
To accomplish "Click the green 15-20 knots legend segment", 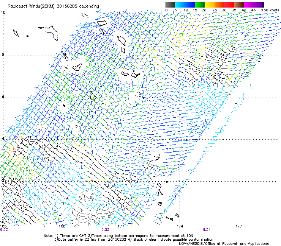I will tap(200, 5).
